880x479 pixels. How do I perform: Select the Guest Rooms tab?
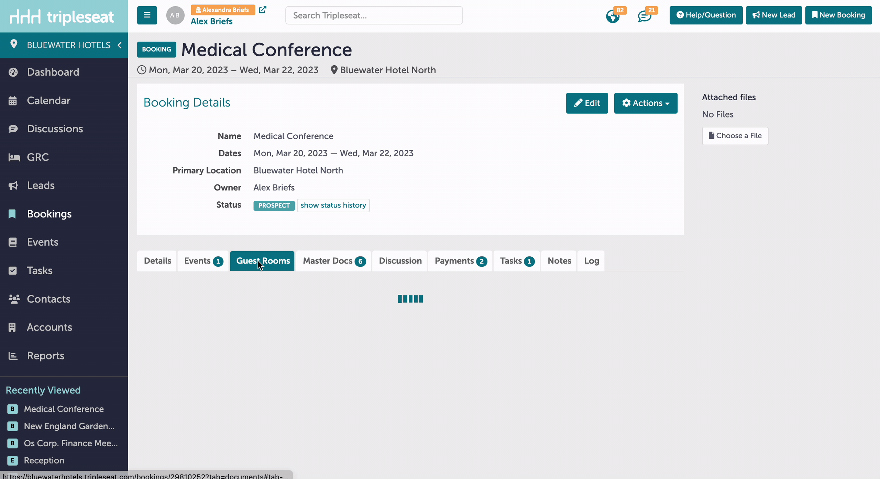263,261
